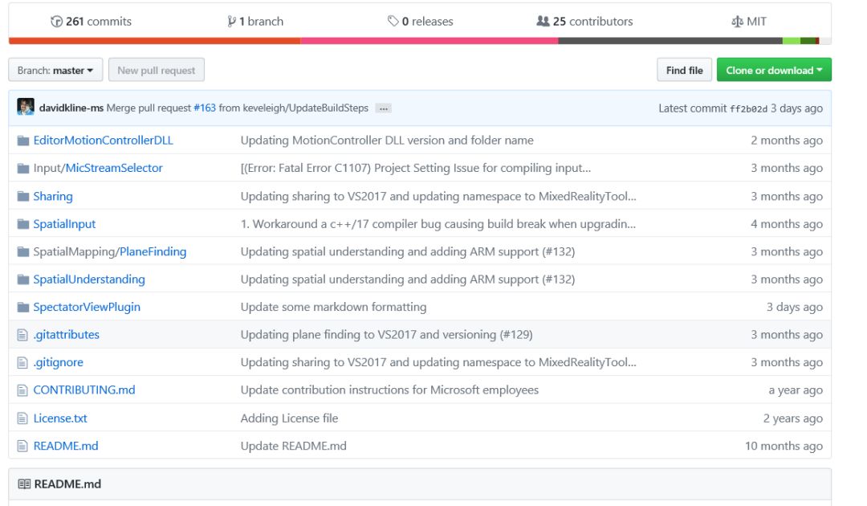Click the releases tag icon
Viewport: 867px width, 506px height.
(x=393, y=22)
